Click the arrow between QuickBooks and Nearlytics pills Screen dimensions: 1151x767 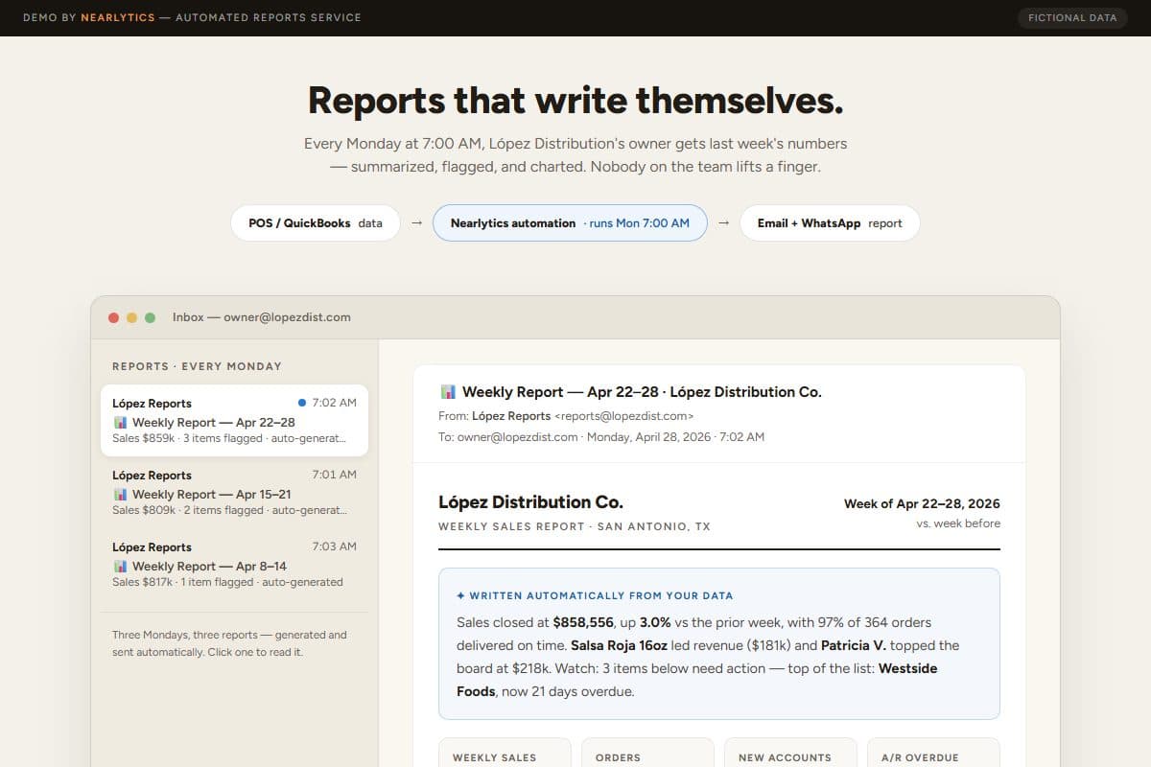pos(416,222)
